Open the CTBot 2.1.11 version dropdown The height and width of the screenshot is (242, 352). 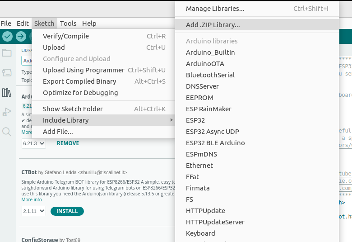click(x=34, y=211)
